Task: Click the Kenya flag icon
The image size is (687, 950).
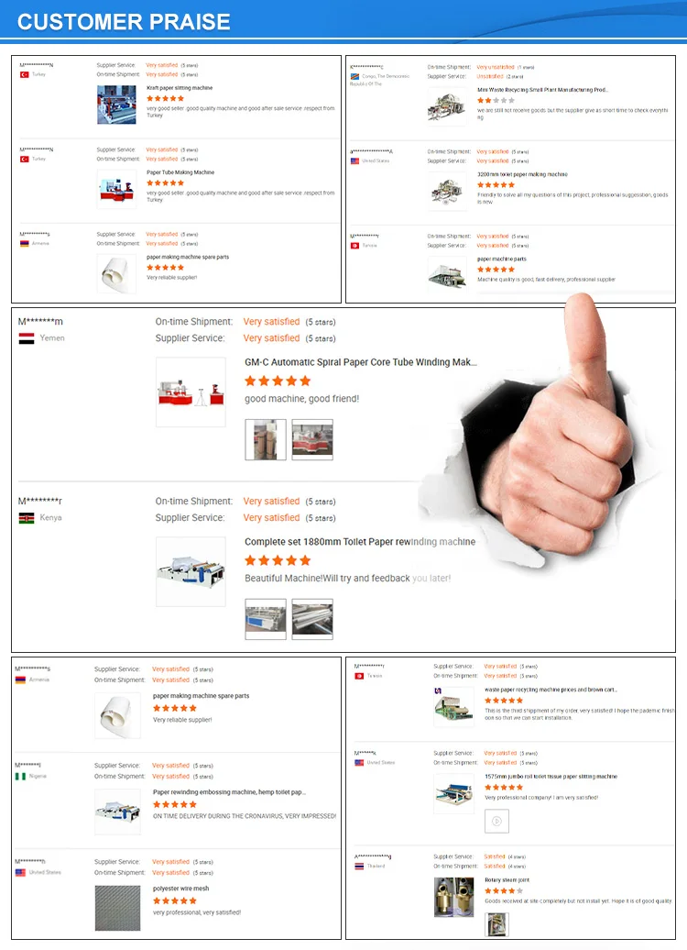Action: 26,518
